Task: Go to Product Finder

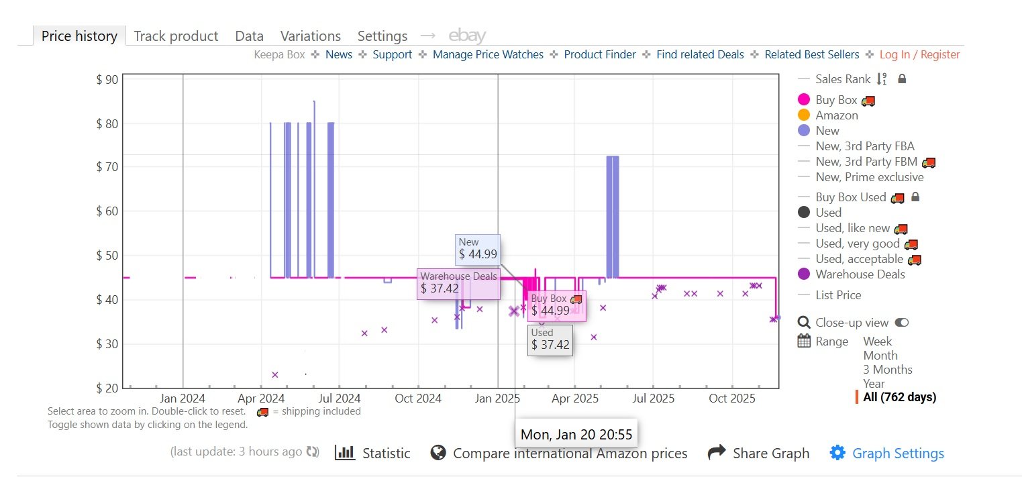Action: [600, 54]
